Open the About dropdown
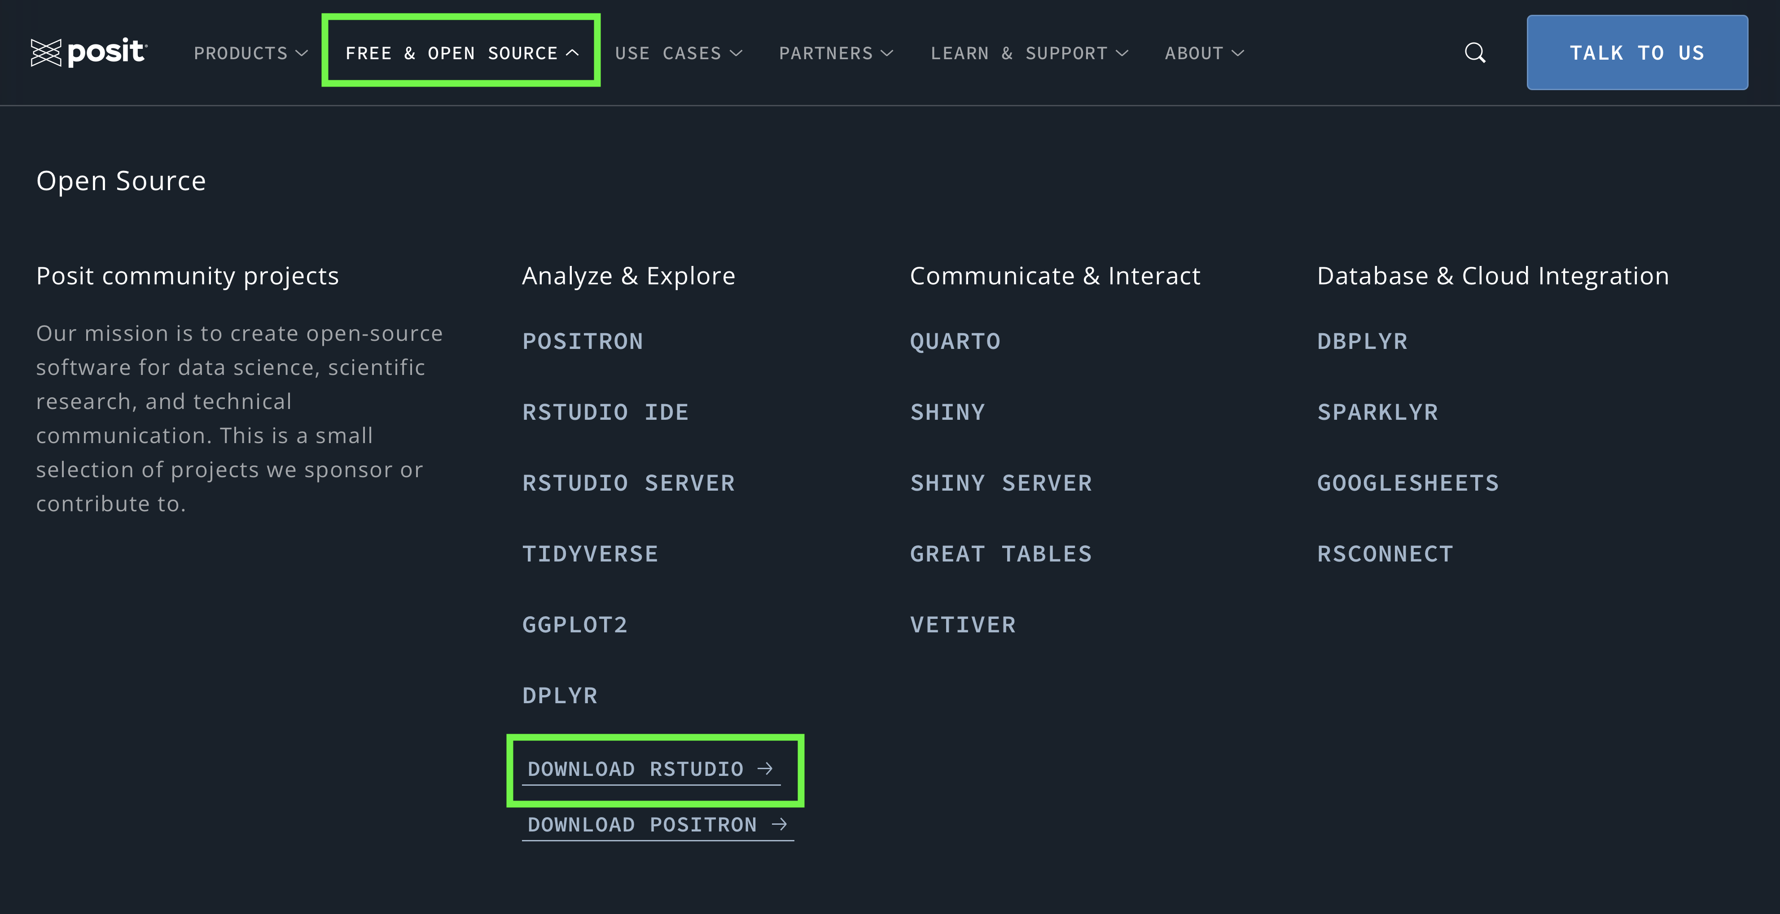The height and width of the screenshot is (914, 1780). pyautogui.click(x=1205, y=53)
